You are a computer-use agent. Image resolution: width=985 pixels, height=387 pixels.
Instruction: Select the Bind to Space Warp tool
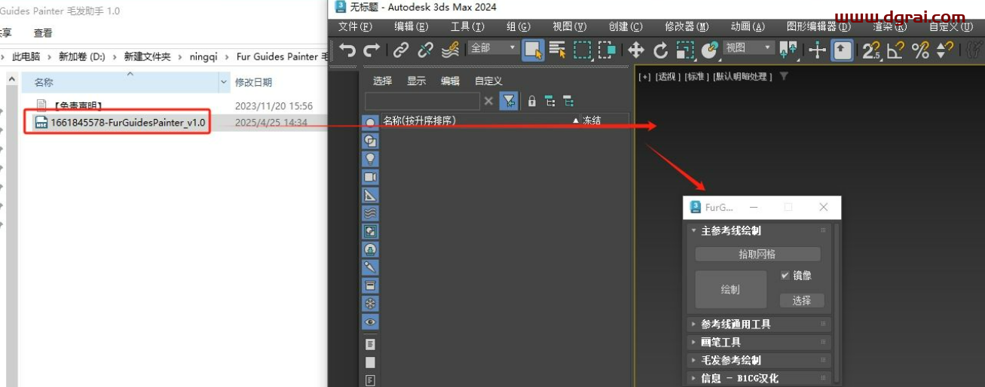pyautogui.click(x=451, y=50)
